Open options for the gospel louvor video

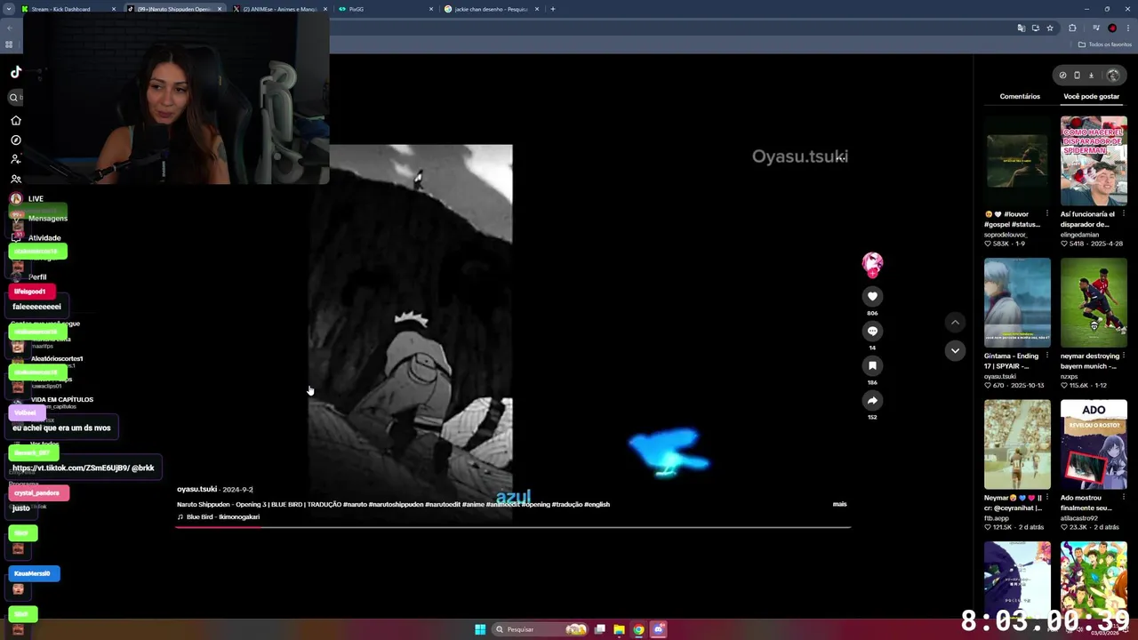[x=1047, y=214]
